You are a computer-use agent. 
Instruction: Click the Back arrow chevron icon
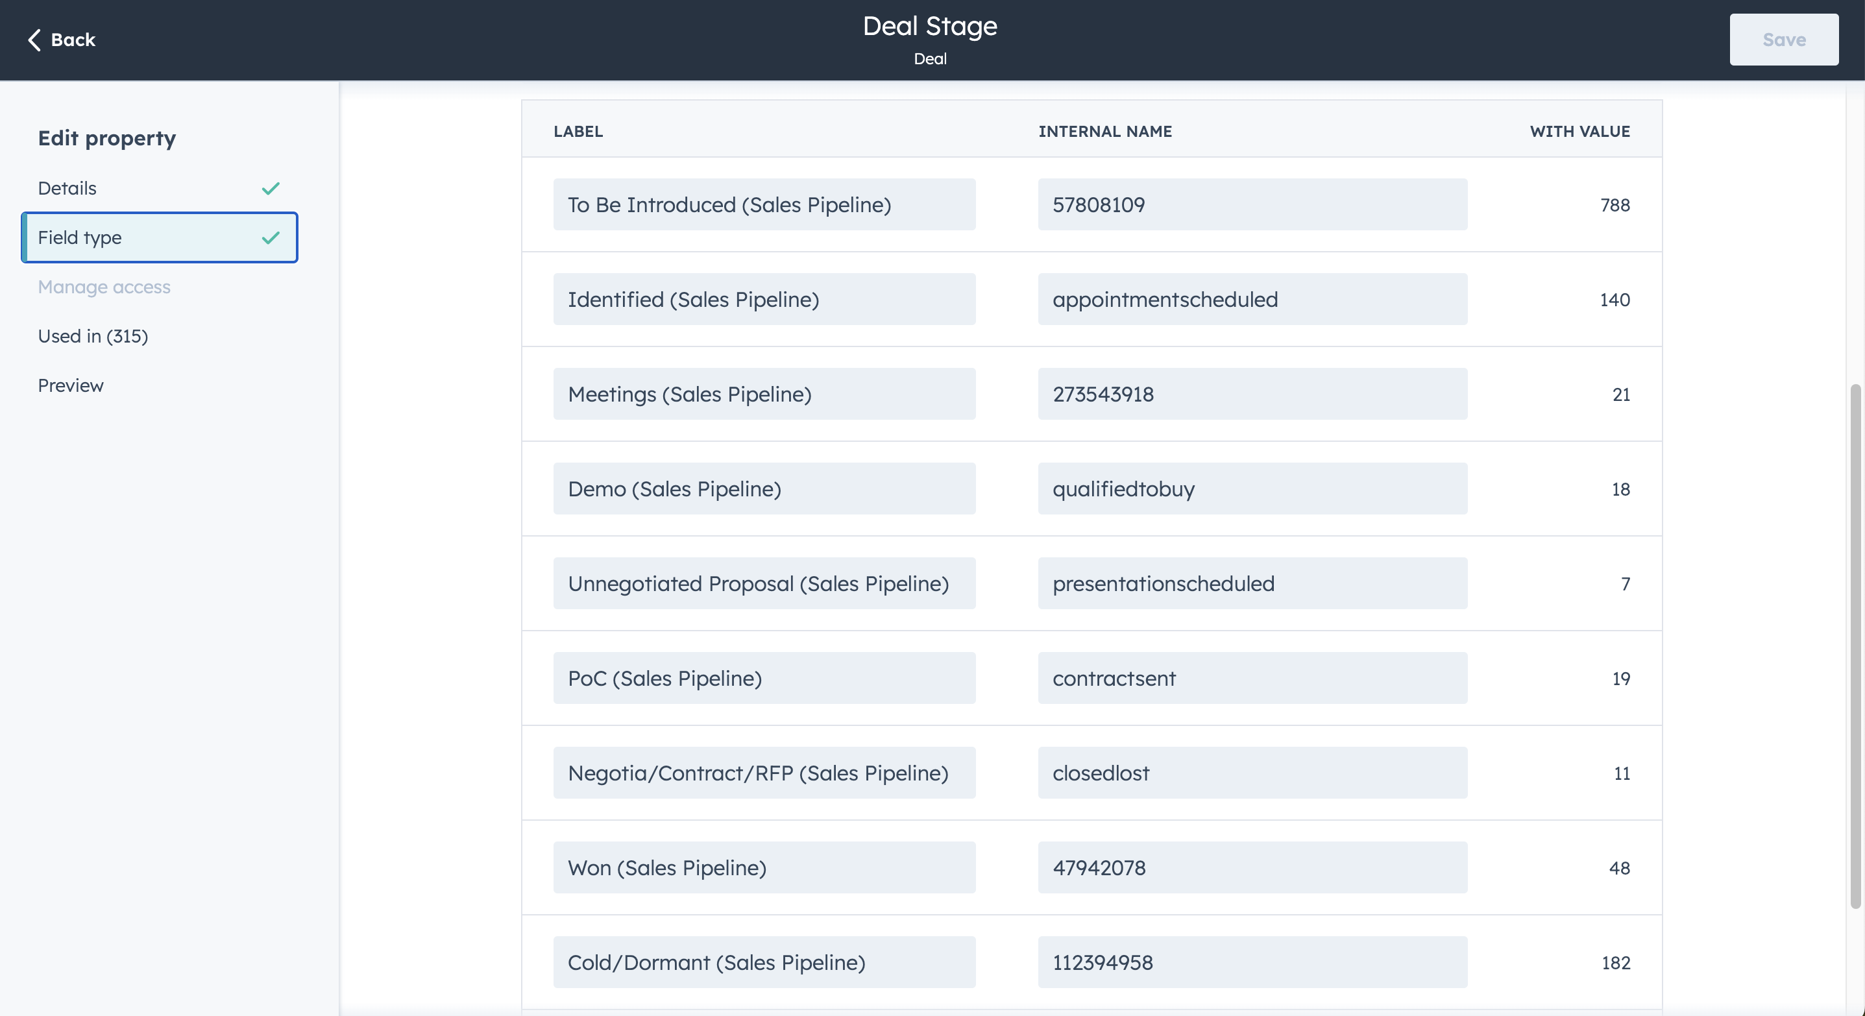point(34,40)
